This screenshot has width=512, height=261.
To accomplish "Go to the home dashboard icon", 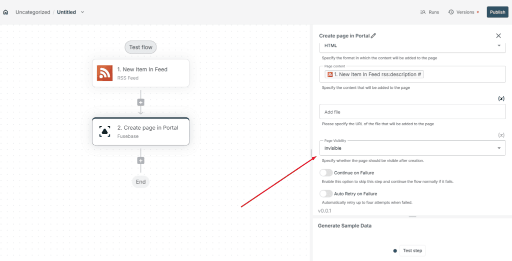I will click(5, 12).
